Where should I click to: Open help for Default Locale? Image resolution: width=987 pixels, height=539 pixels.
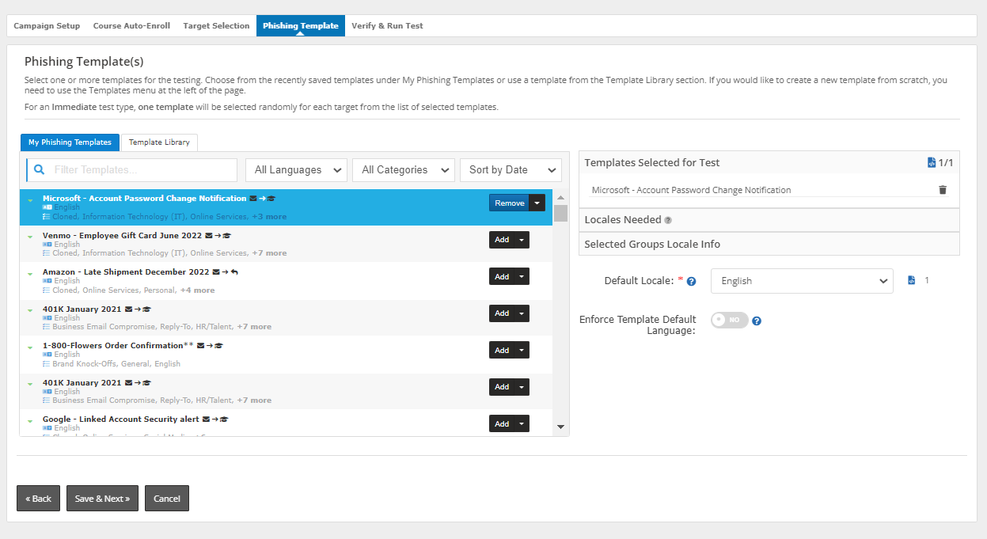coord(691,281)
